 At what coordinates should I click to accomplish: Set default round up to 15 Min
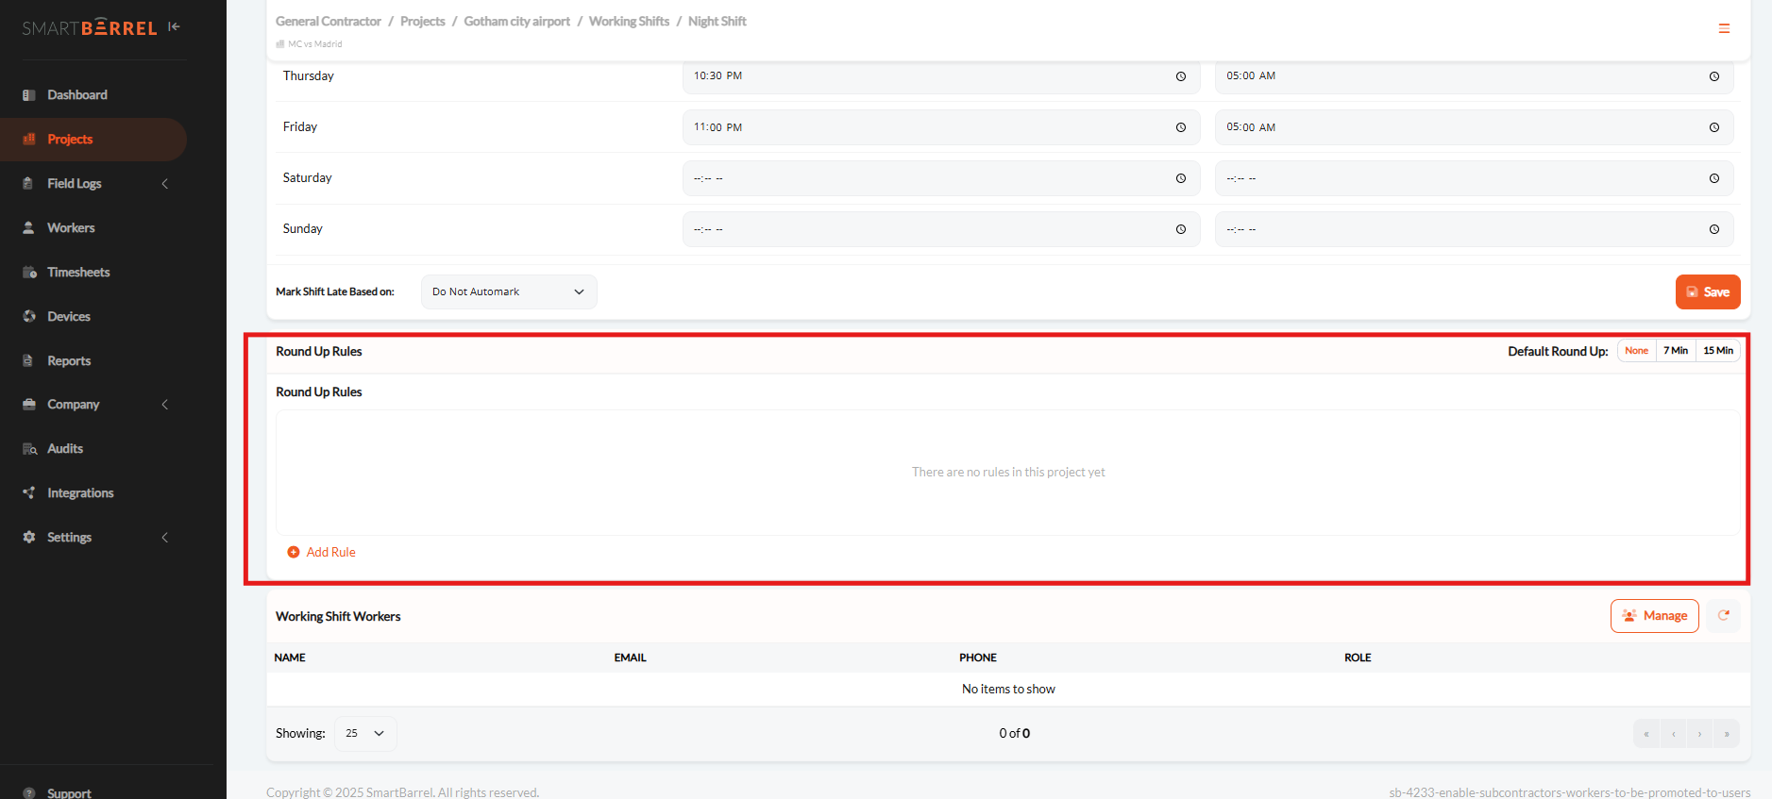coord(1718,351)
